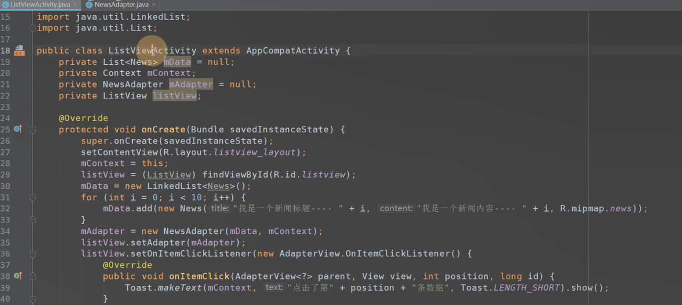The width and height of the screenshot is (682, 305).
Task: Click the @Override annotation on line 24
Action: click(x=83, y=118)
